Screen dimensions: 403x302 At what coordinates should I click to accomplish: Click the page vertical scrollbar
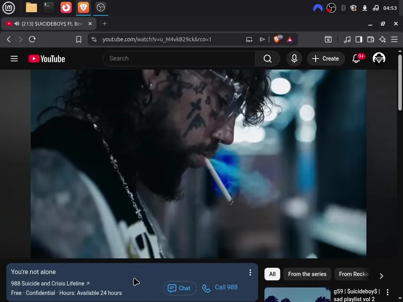400,82
